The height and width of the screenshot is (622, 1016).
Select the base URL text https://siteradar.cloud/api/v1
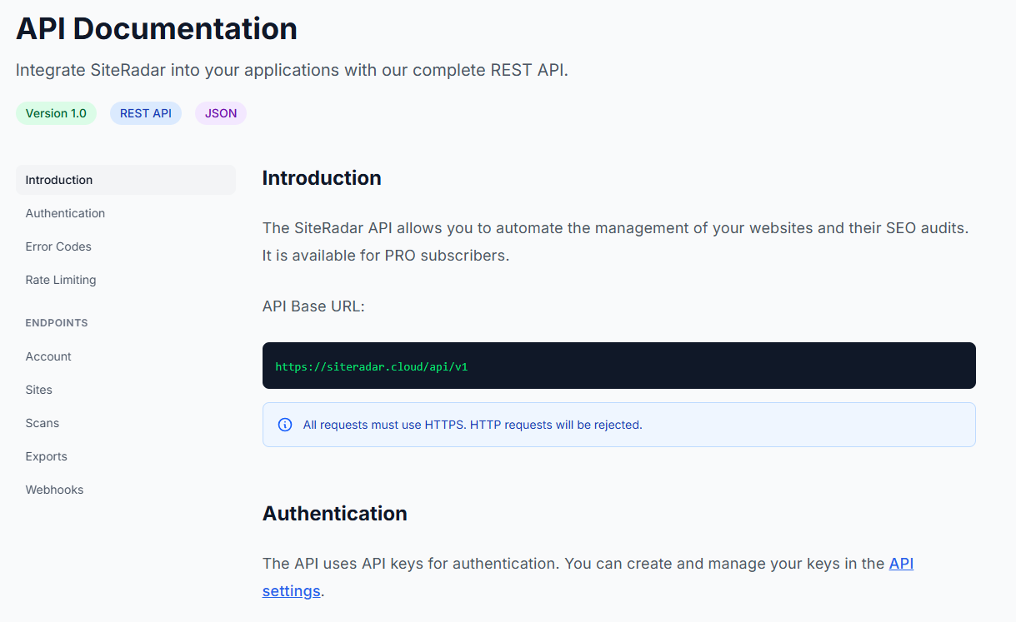click(371, 366)
